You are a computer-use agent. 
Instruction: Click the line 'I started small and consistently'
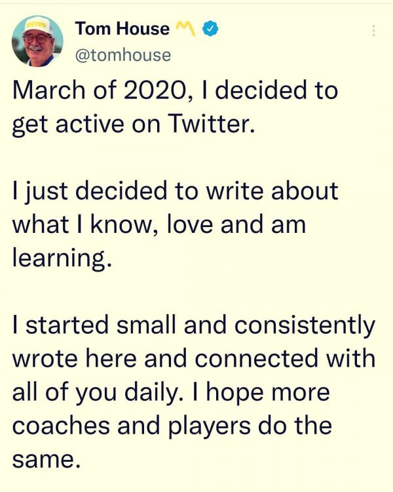(x=194, y=325)
